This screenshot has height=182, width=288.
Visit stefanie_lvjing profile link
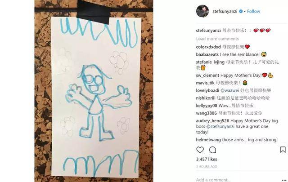pyautogui.click(x=210, y=62)
